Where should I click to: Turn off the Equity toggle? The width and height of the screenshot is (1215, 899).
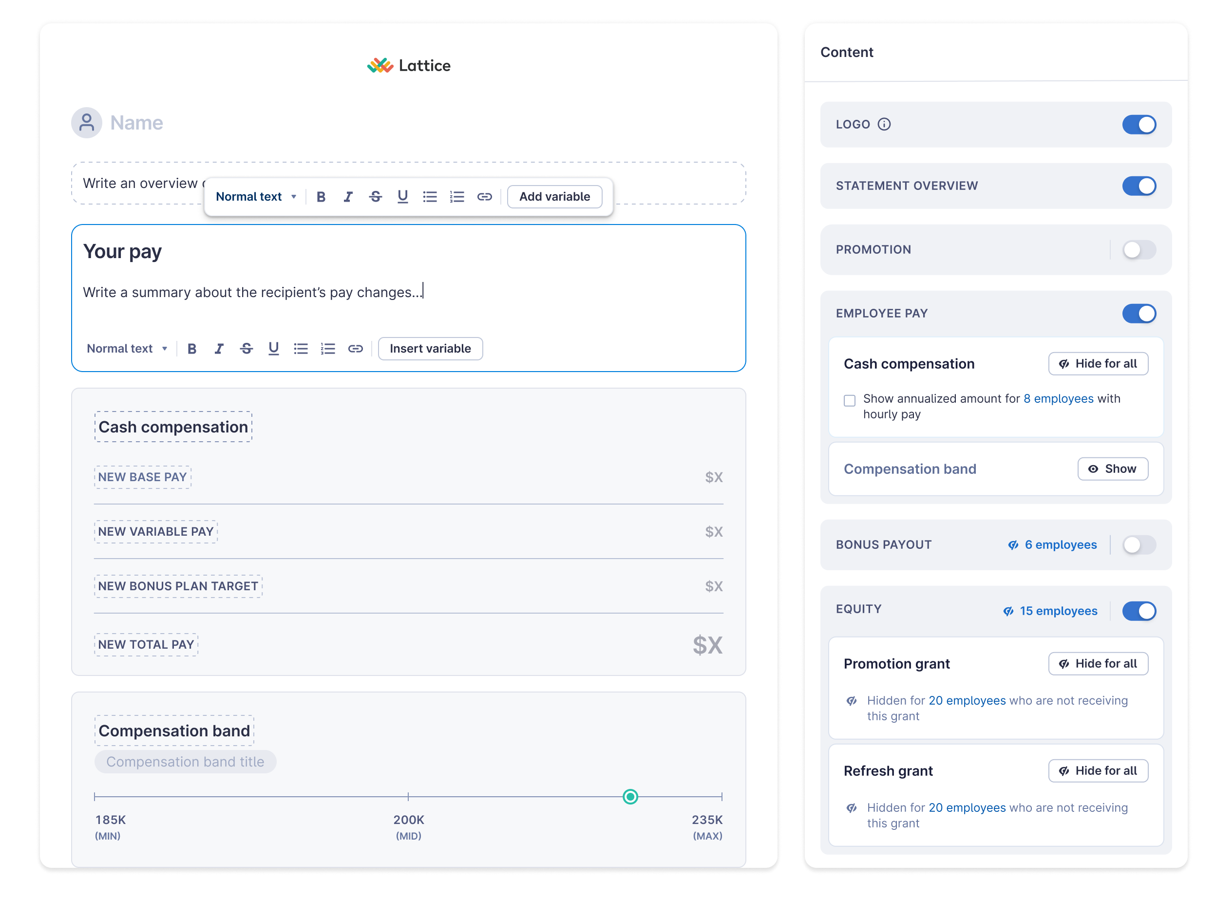1139,611
